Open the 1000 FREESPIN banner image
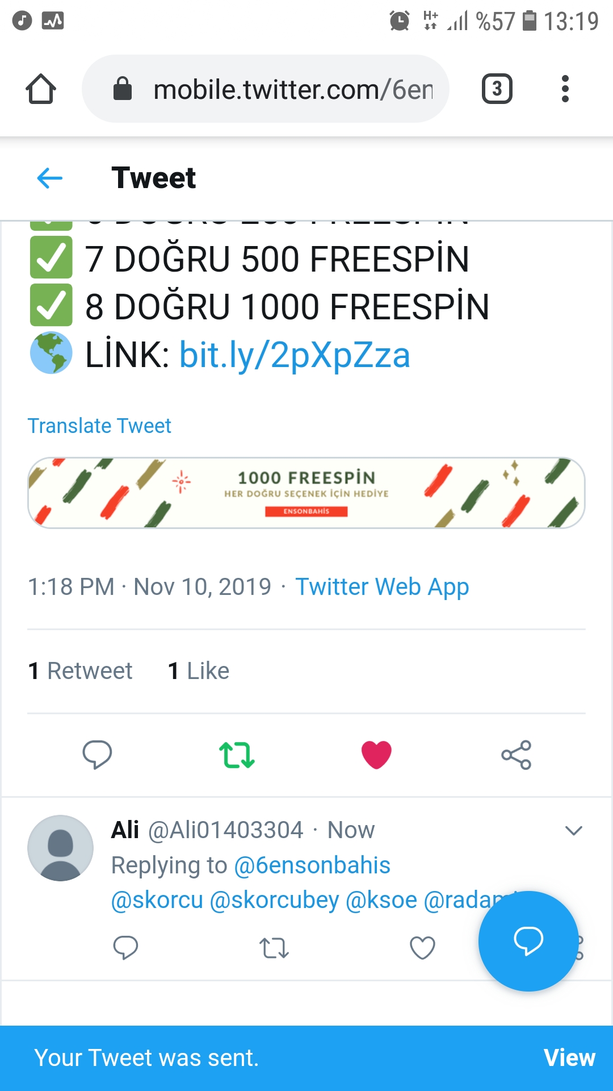The image size is (613, 1091). click(x=306, y=493)
